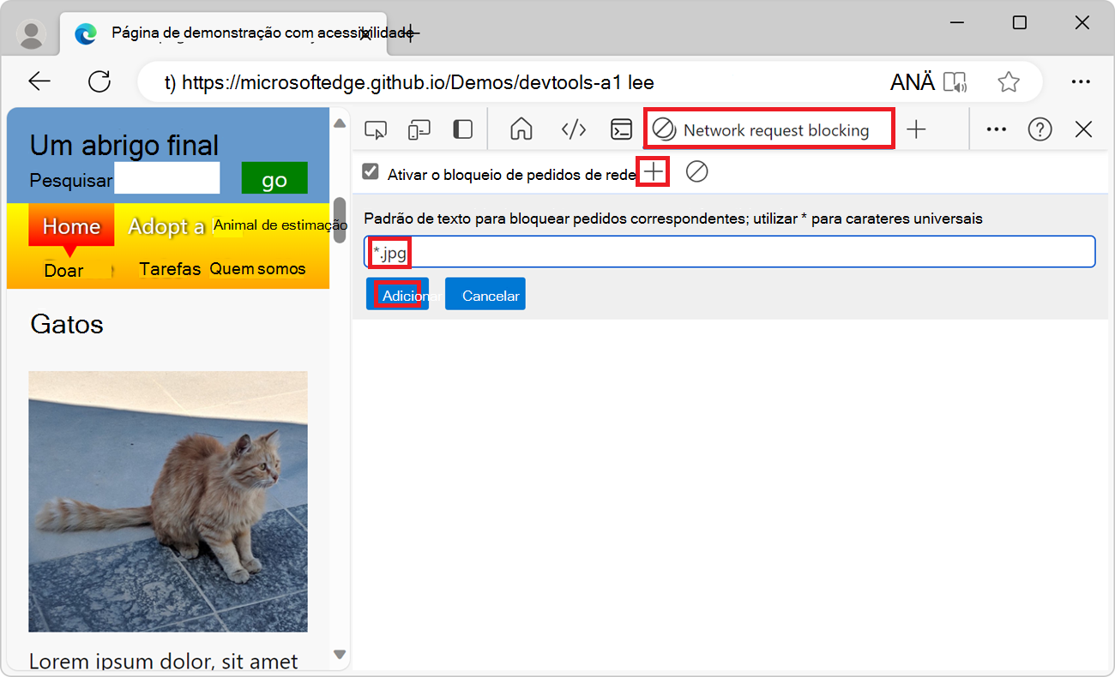Open the DevTools console icon
Viewport: 1115px width, 677px height.
(x=621, y=129)
